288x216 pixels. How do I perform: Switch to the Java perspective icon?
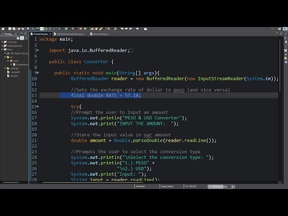pos(286,29)
